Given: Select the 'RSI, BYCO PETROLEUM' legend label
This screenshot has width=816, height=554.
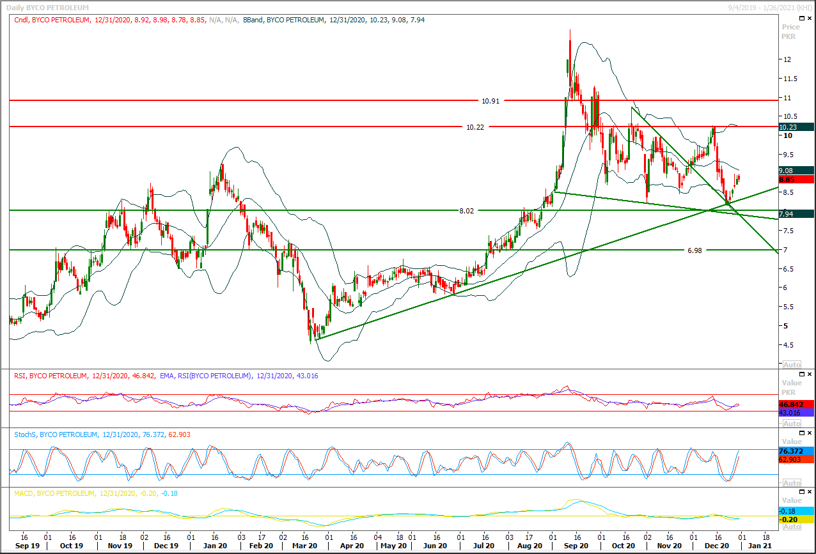Looking at the screenshot, I should (x=51, y=376).
